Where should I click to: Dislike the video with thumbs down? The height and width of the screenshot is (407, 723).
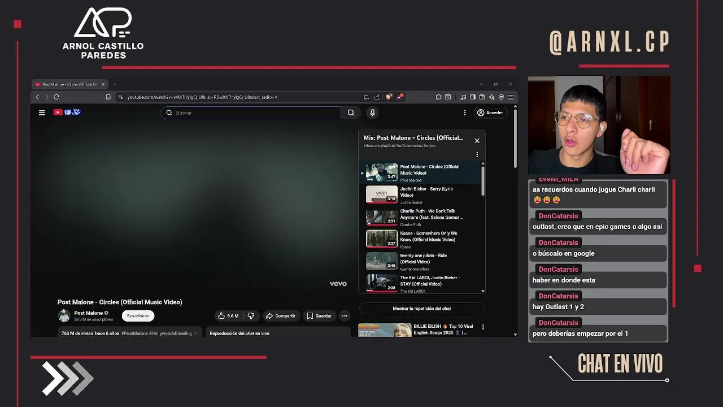tap(251, 316)
